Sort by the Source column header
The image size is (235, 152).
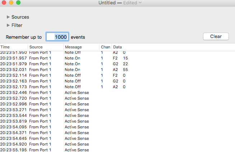click(46, 47)
